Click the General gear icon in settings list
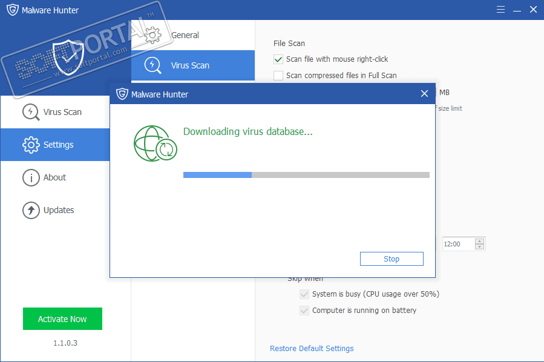 pos(152,35)
